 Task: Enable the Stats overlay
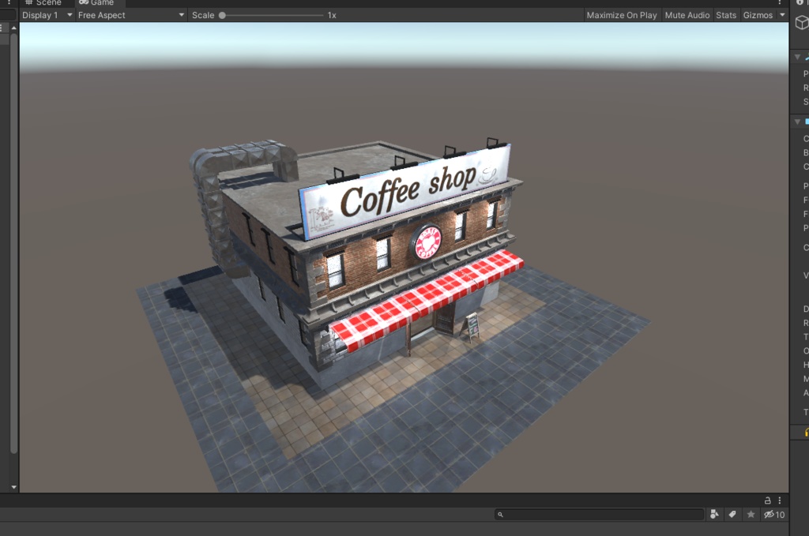tap(725, 14)
